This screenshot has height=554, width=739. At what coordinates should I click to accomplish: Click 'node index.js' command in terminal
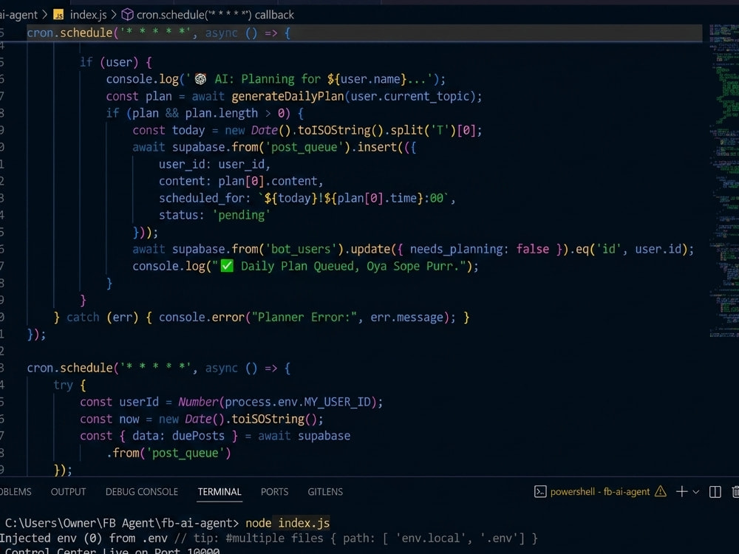coord(287,523)
